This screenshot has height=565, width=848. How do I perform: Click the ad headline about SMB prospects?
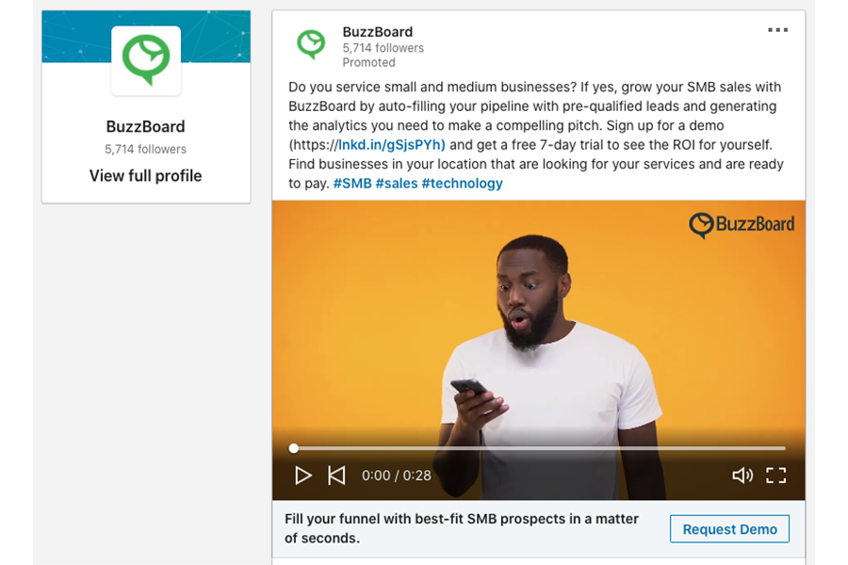tap(462, 528)
